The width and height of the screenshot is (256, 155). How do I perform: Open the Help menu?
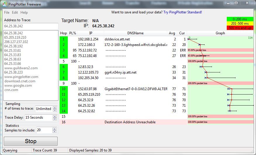pyautogui.click(x=24, y=13)
